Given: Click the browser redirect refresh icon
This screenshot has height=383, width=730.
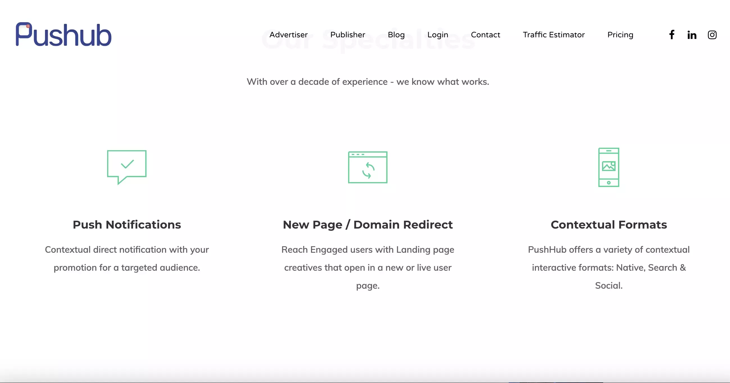Looking at the screenshot, I should click(x=368, y=167).
